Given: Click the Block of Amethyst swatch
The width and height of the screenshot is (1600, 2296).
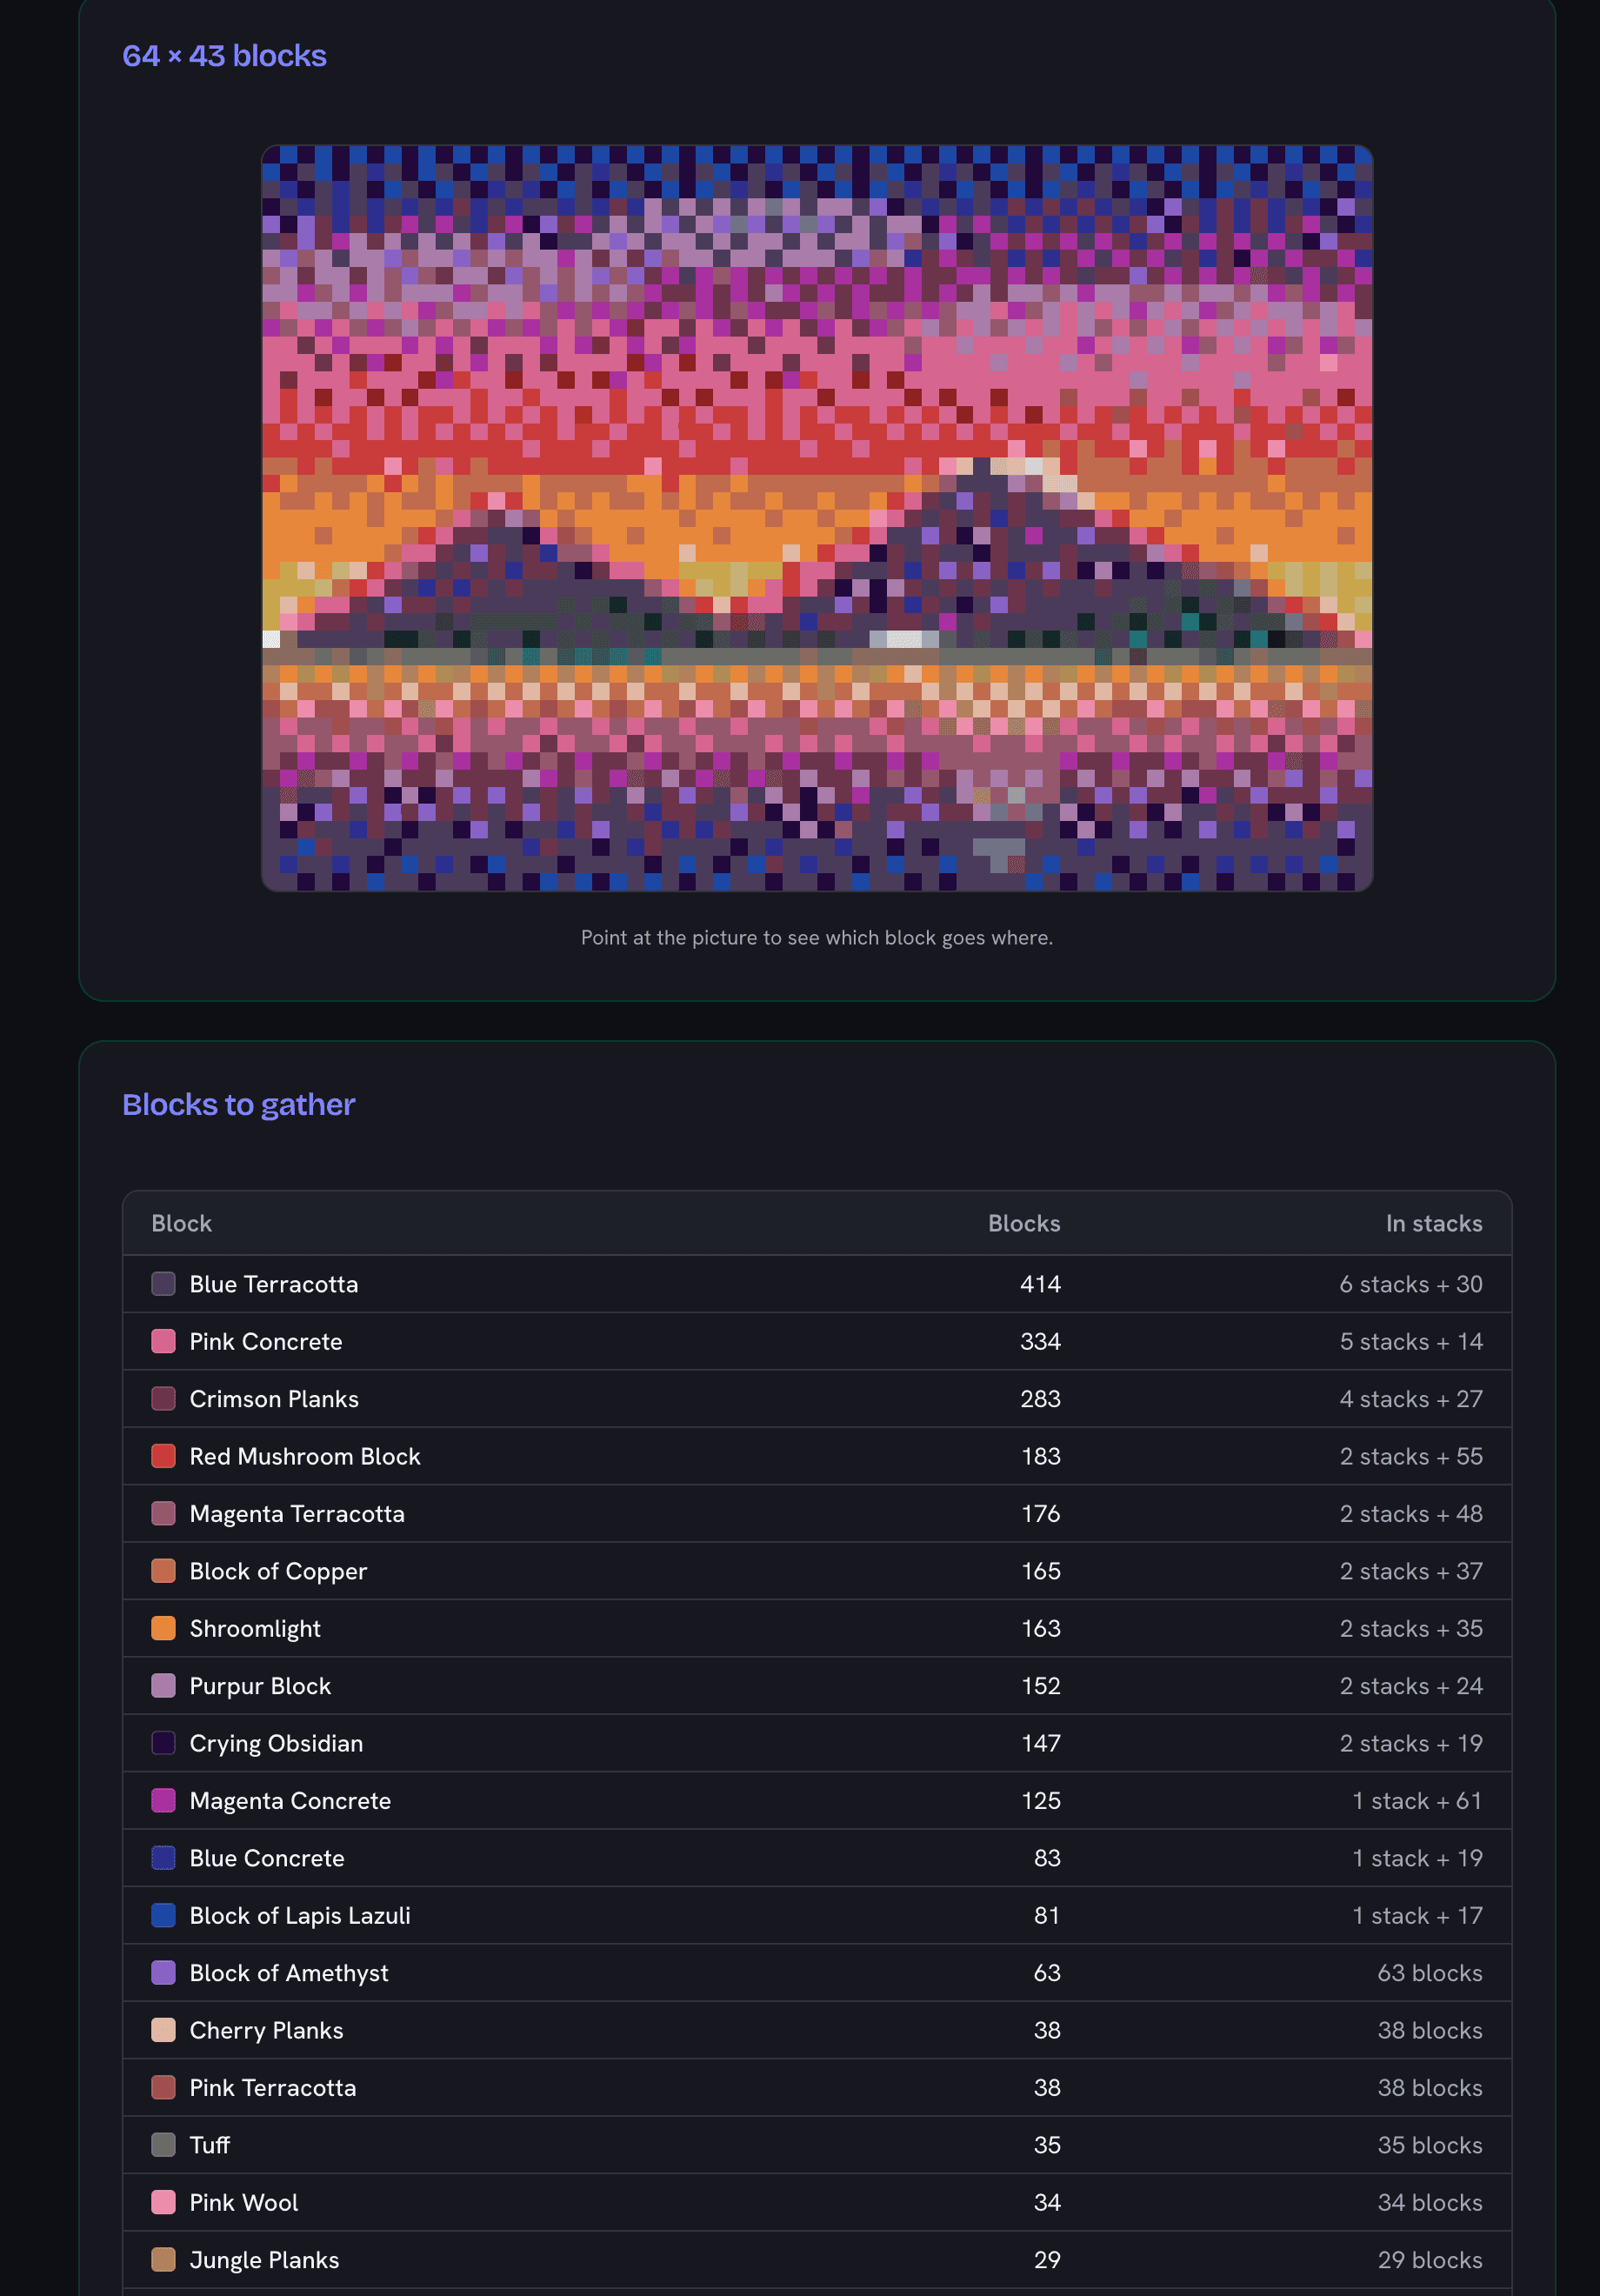Looking at the screenshot, I should (163, 1973).
